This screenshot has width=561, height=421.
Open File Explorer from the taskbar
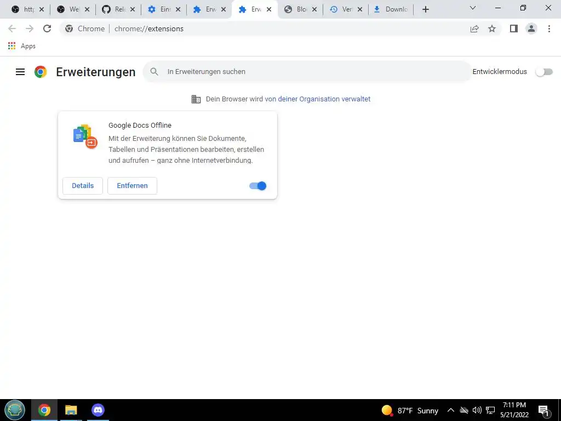pos(71,410)
